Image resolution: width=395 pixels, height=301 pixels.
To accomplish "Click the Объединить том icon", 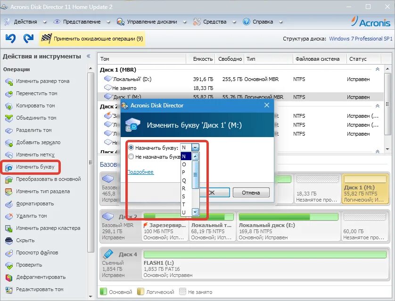I will point(9,118).
